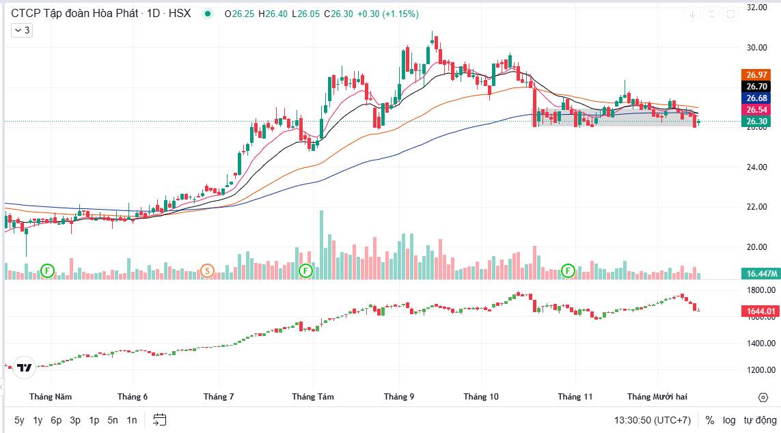The width and height of the screenshot is (781, 433).
Task: Click the orange 26.97 price label
Action: point(756,74)
